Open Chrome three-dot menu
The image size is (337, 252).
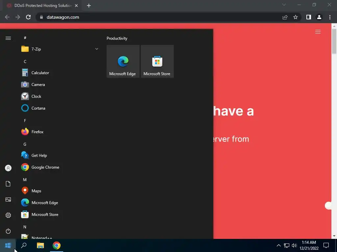point(330,17)
